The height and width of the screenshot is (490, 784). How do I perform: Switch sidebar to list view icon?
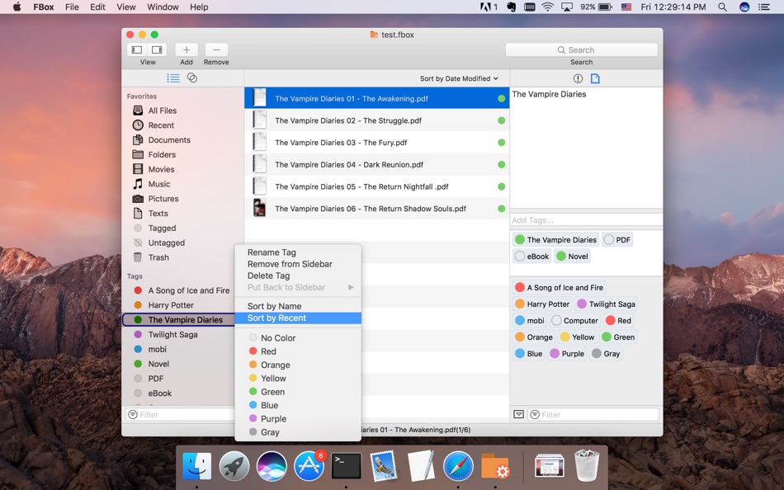173,78
